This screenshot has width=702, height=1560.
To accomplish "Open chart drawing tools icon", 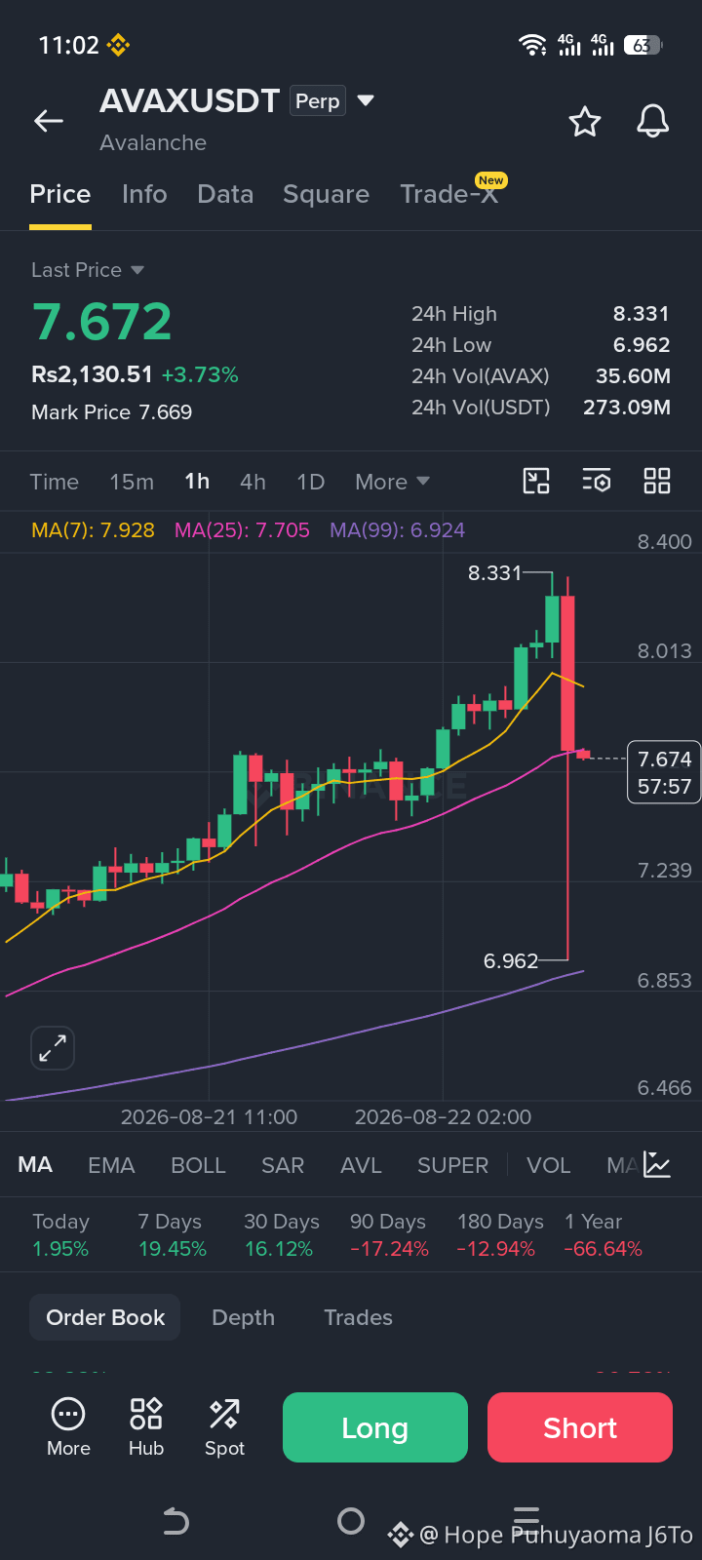I will (536, 481).
